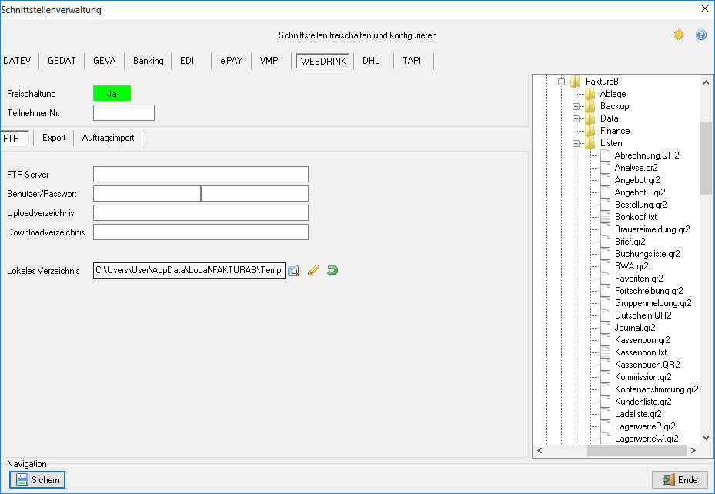Click the sun icon at top right
The height and width of the screenshot is (494, 715).
(x=679, y=35)
